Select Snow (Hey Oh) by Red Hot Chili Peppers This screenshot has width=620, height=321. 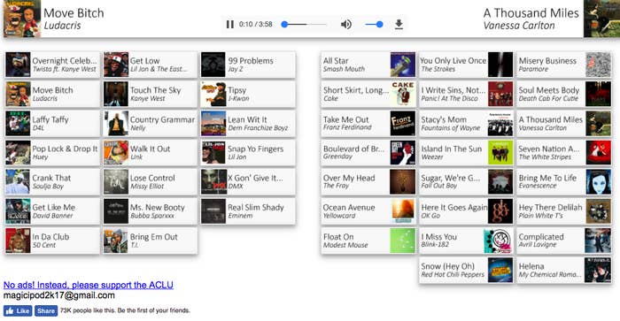(x=466, y=271)
